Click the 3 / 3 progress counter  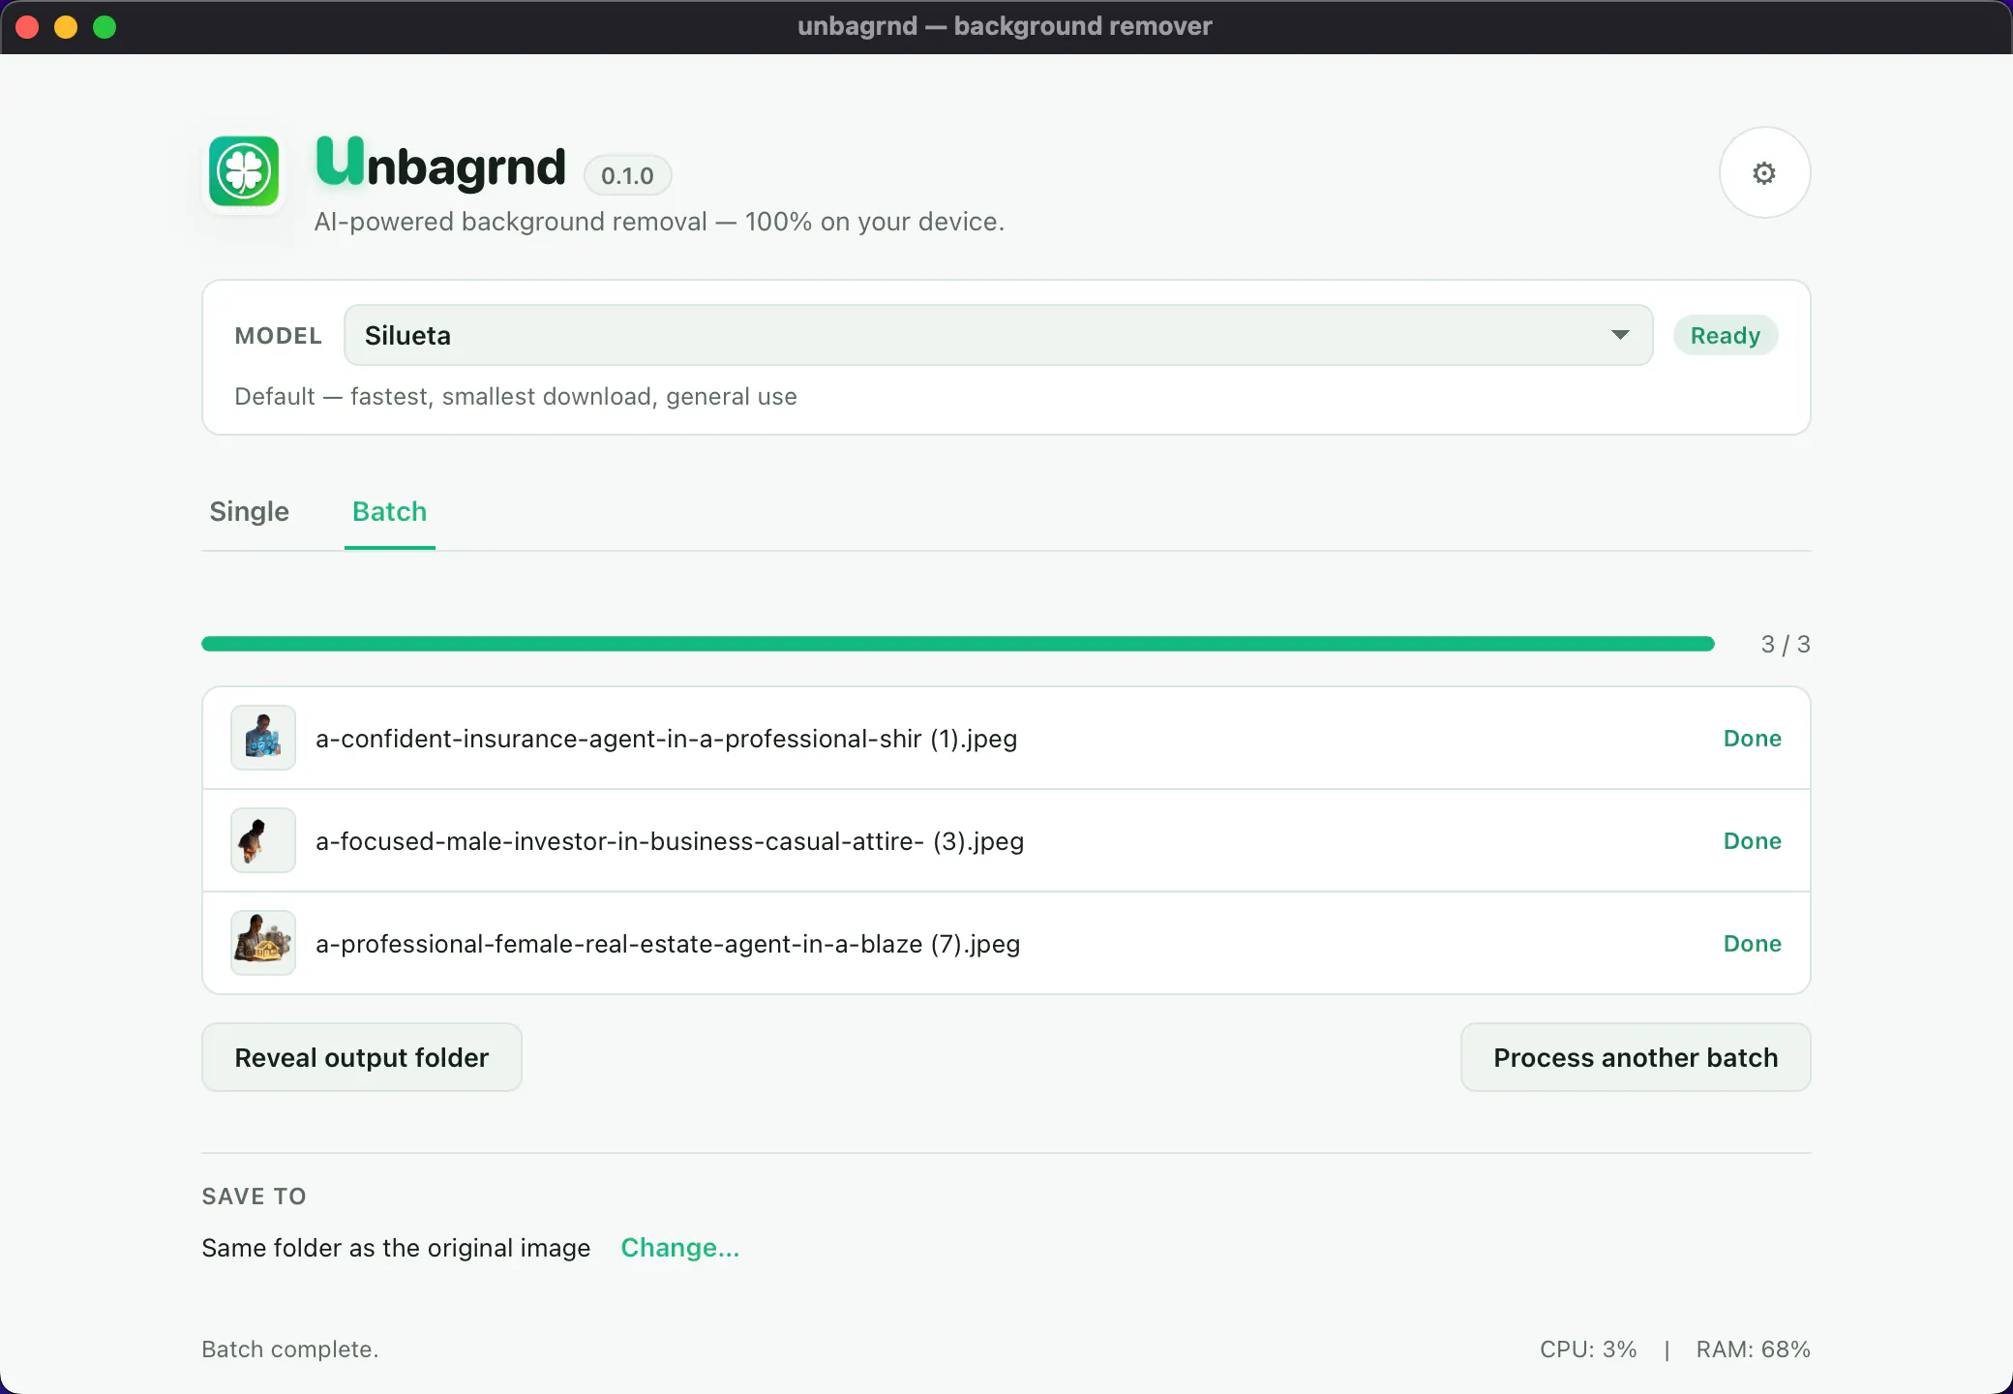click(x=1786, y=644)
